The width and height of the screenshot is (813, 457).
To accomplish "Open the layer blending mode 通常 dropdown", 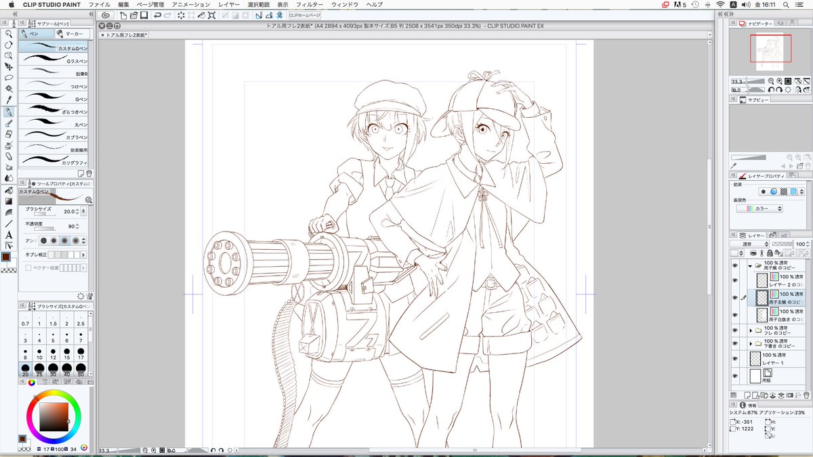I will 751,244.
